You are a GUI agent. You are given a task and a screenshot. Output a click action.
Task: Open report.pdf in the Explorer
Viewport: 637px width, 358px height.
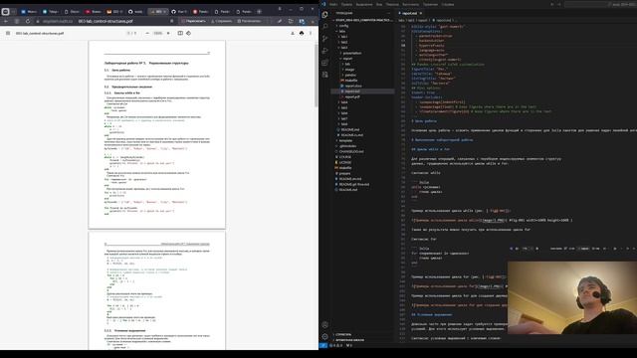(352, 97)
